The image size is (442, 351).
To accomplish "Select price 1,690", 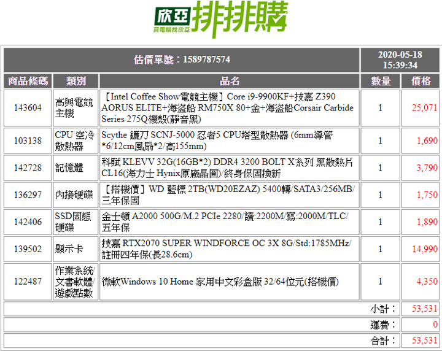I will pyautogui.click(x=427, y=141).
